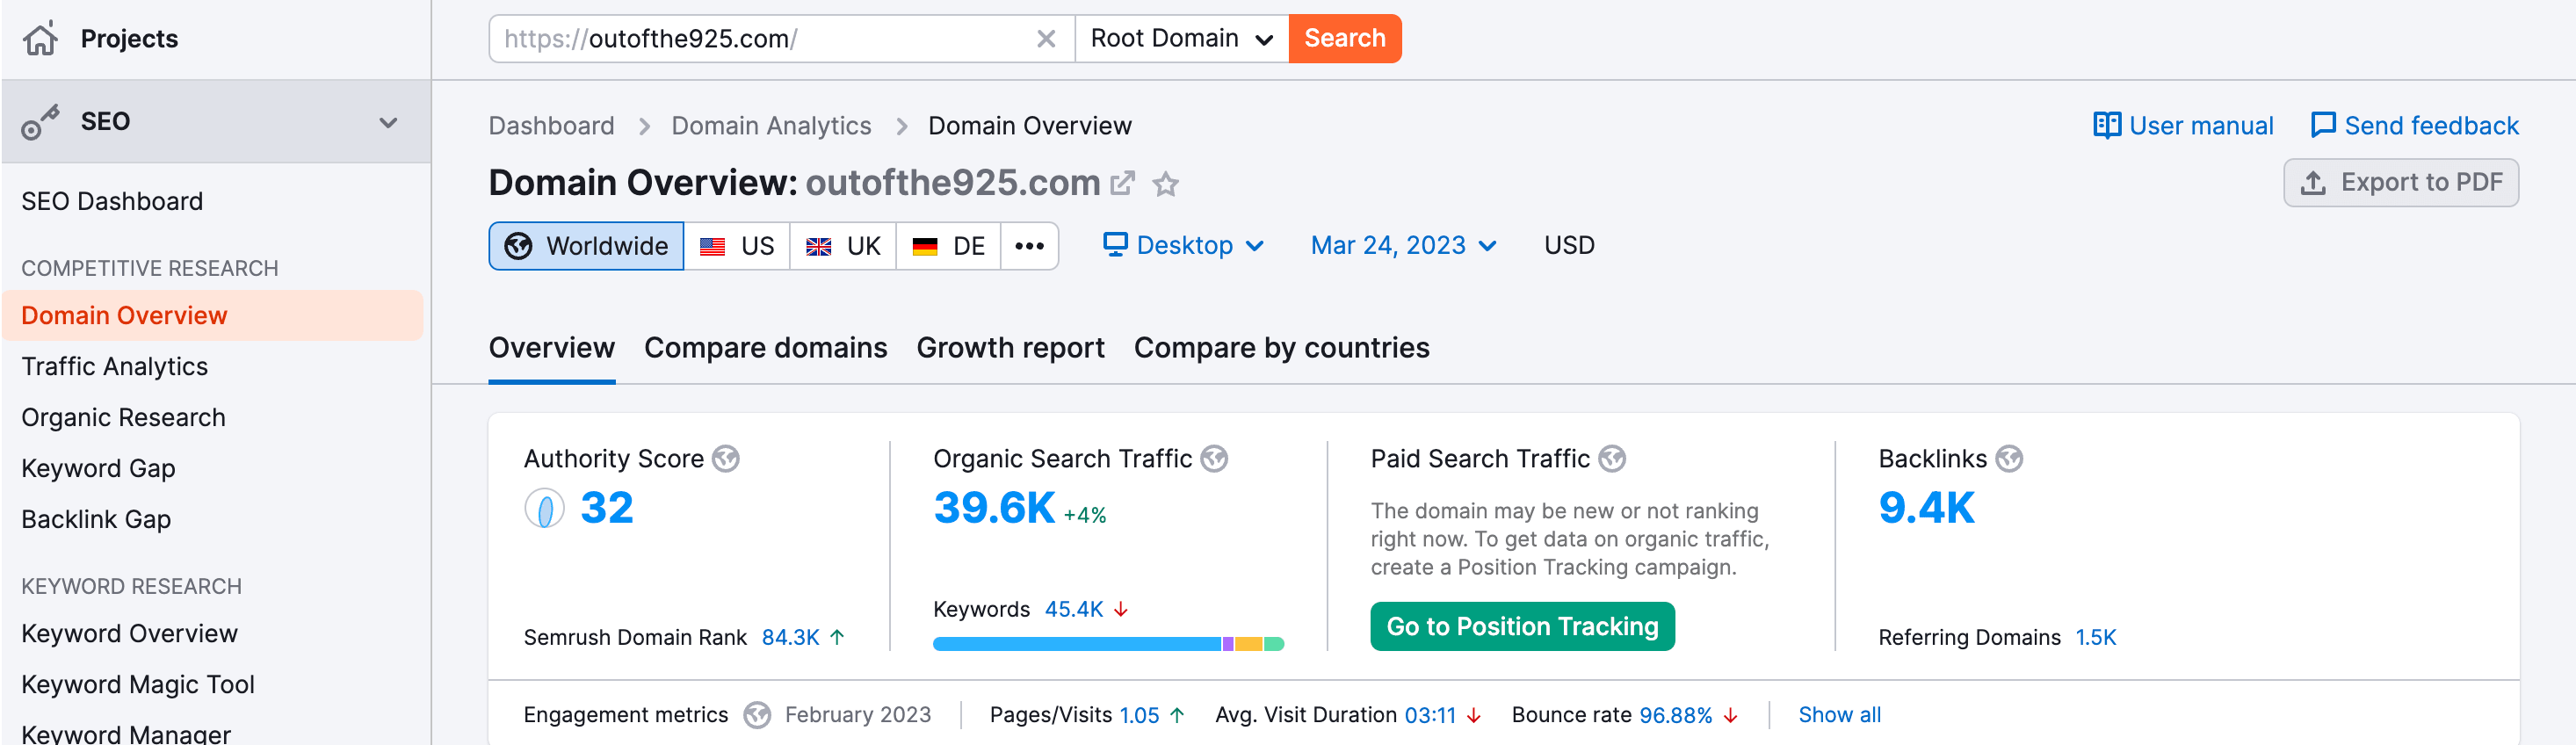Click the Send feedback chat icon
The height and width of the screenshot is (745, 2576).
[2323, 125]
